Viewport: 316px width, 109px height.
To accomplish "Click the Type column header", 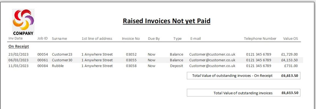I will coord(177,39).
